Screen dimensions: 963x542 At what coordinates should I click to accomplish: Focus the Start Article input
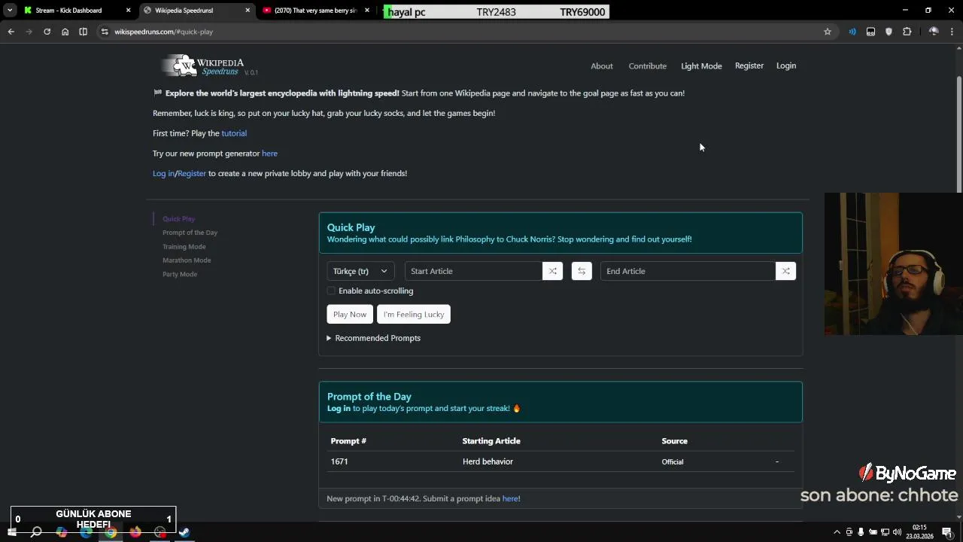point(473,271)
